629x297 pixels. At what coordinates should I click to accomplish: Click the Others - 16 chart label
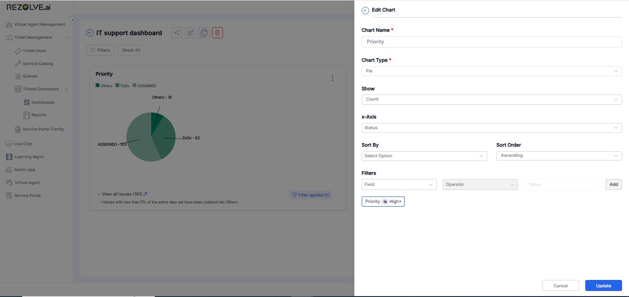(x=162, y=97)
